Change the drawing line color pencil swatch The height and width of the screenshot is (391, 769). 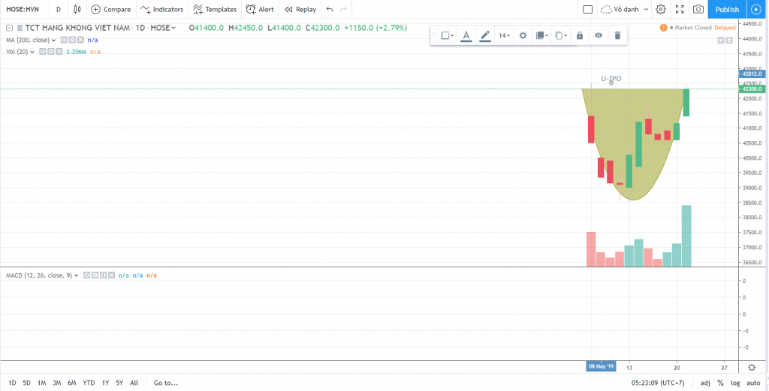pyautogui.click(x=485, y=35)
